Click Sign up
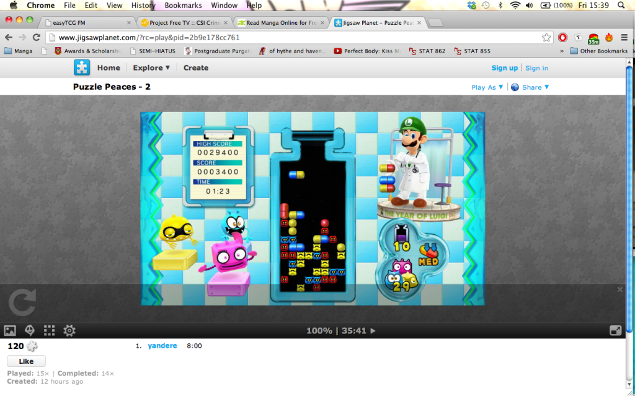This screenshot has width=635, height=396. (505, 68)
